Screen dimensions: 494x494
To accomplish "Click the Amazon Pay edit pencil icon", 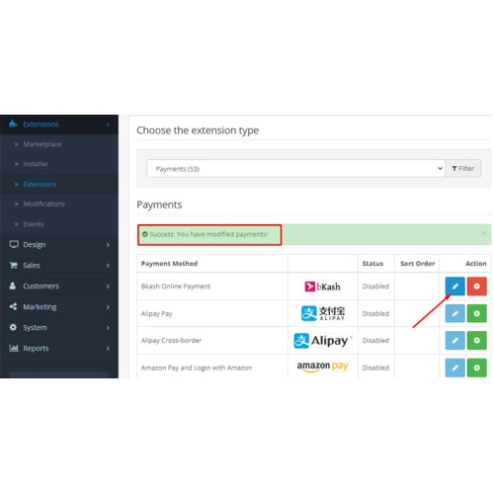I will [454, 368].
